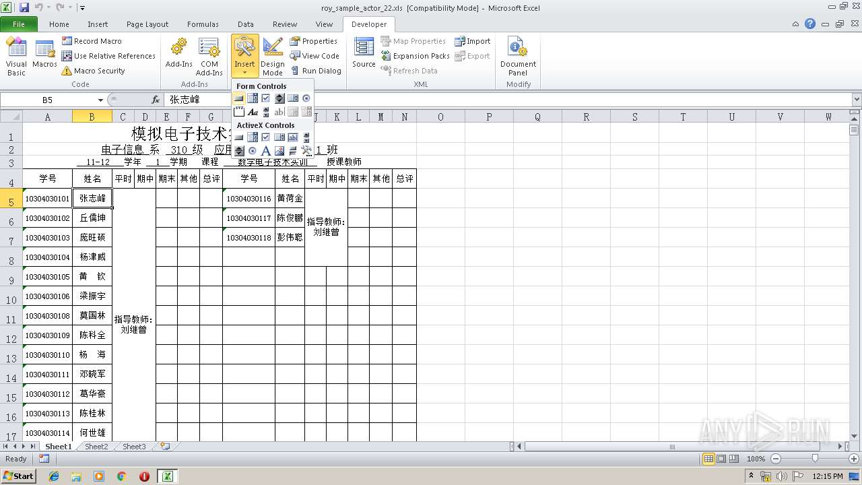The height and width of the screenshot is (485, 862).
Task: Open the Name Box dropdown
Action: pyautogui.click(x=100, y=100)
